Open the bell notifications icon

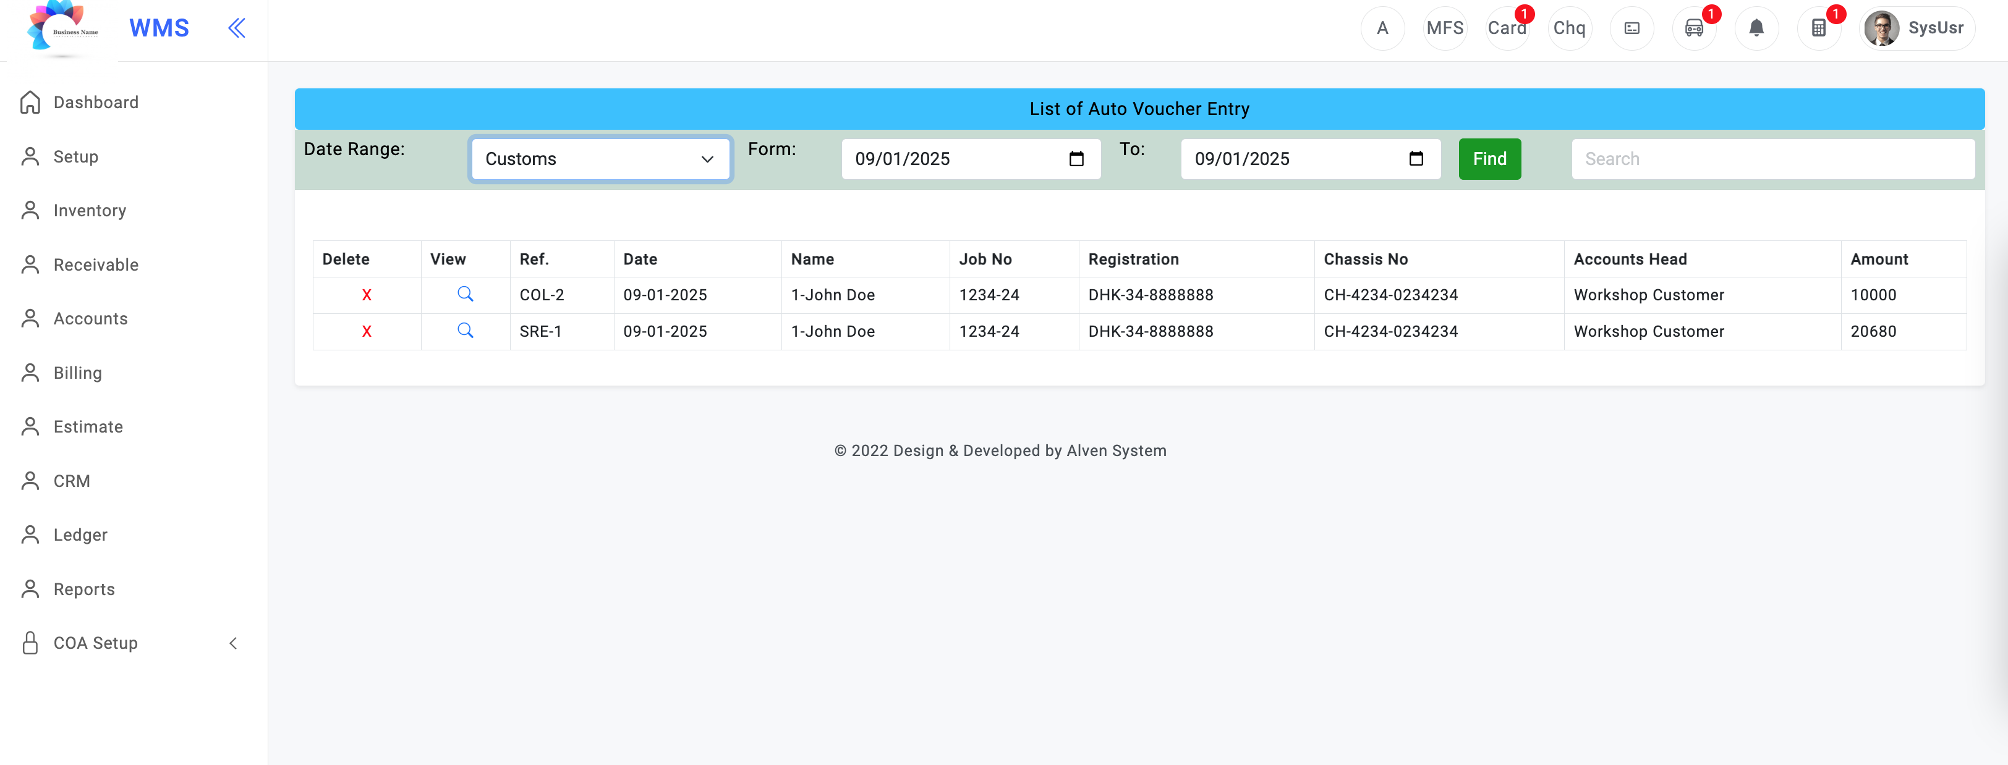(x=1756, y=28)
